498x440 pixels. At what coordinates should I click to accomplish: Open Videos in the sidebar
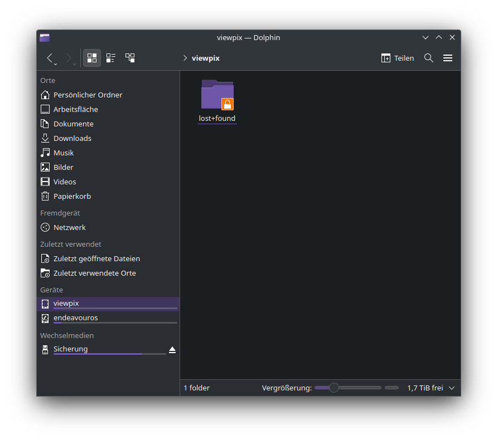click(108, 182)
